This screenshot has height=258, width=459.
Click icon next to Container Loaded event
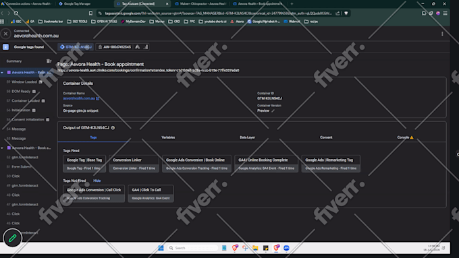point(43,101)
